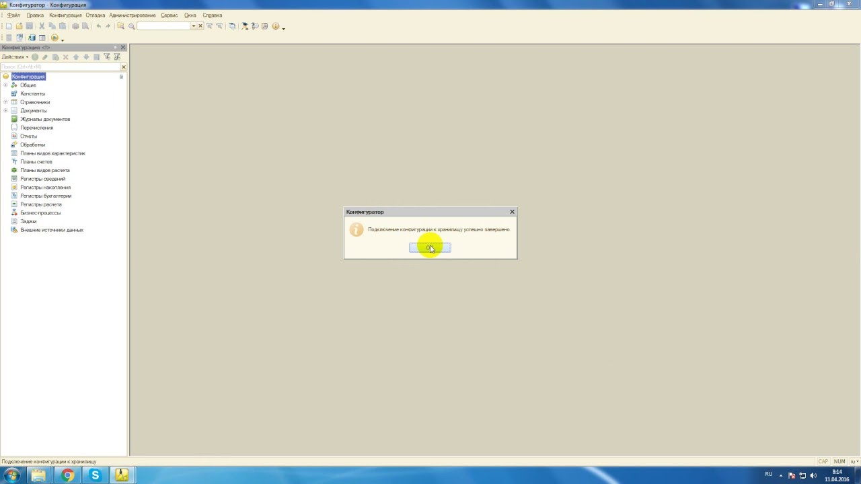Open the Сервис menu
Screen dimensions: 861x484
point(170,15)
